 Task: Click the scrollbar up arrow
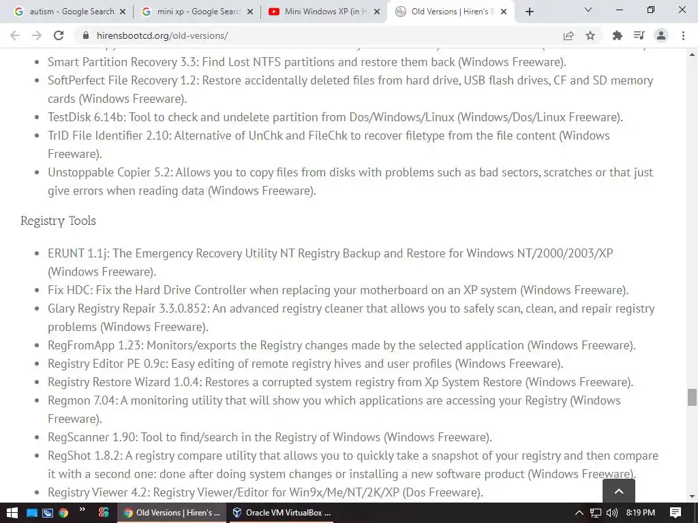point(692,54)
